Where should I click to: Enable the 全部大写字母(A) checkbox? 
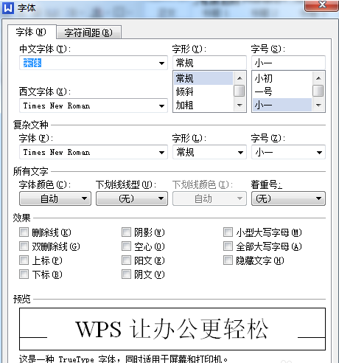coord(228,246)
